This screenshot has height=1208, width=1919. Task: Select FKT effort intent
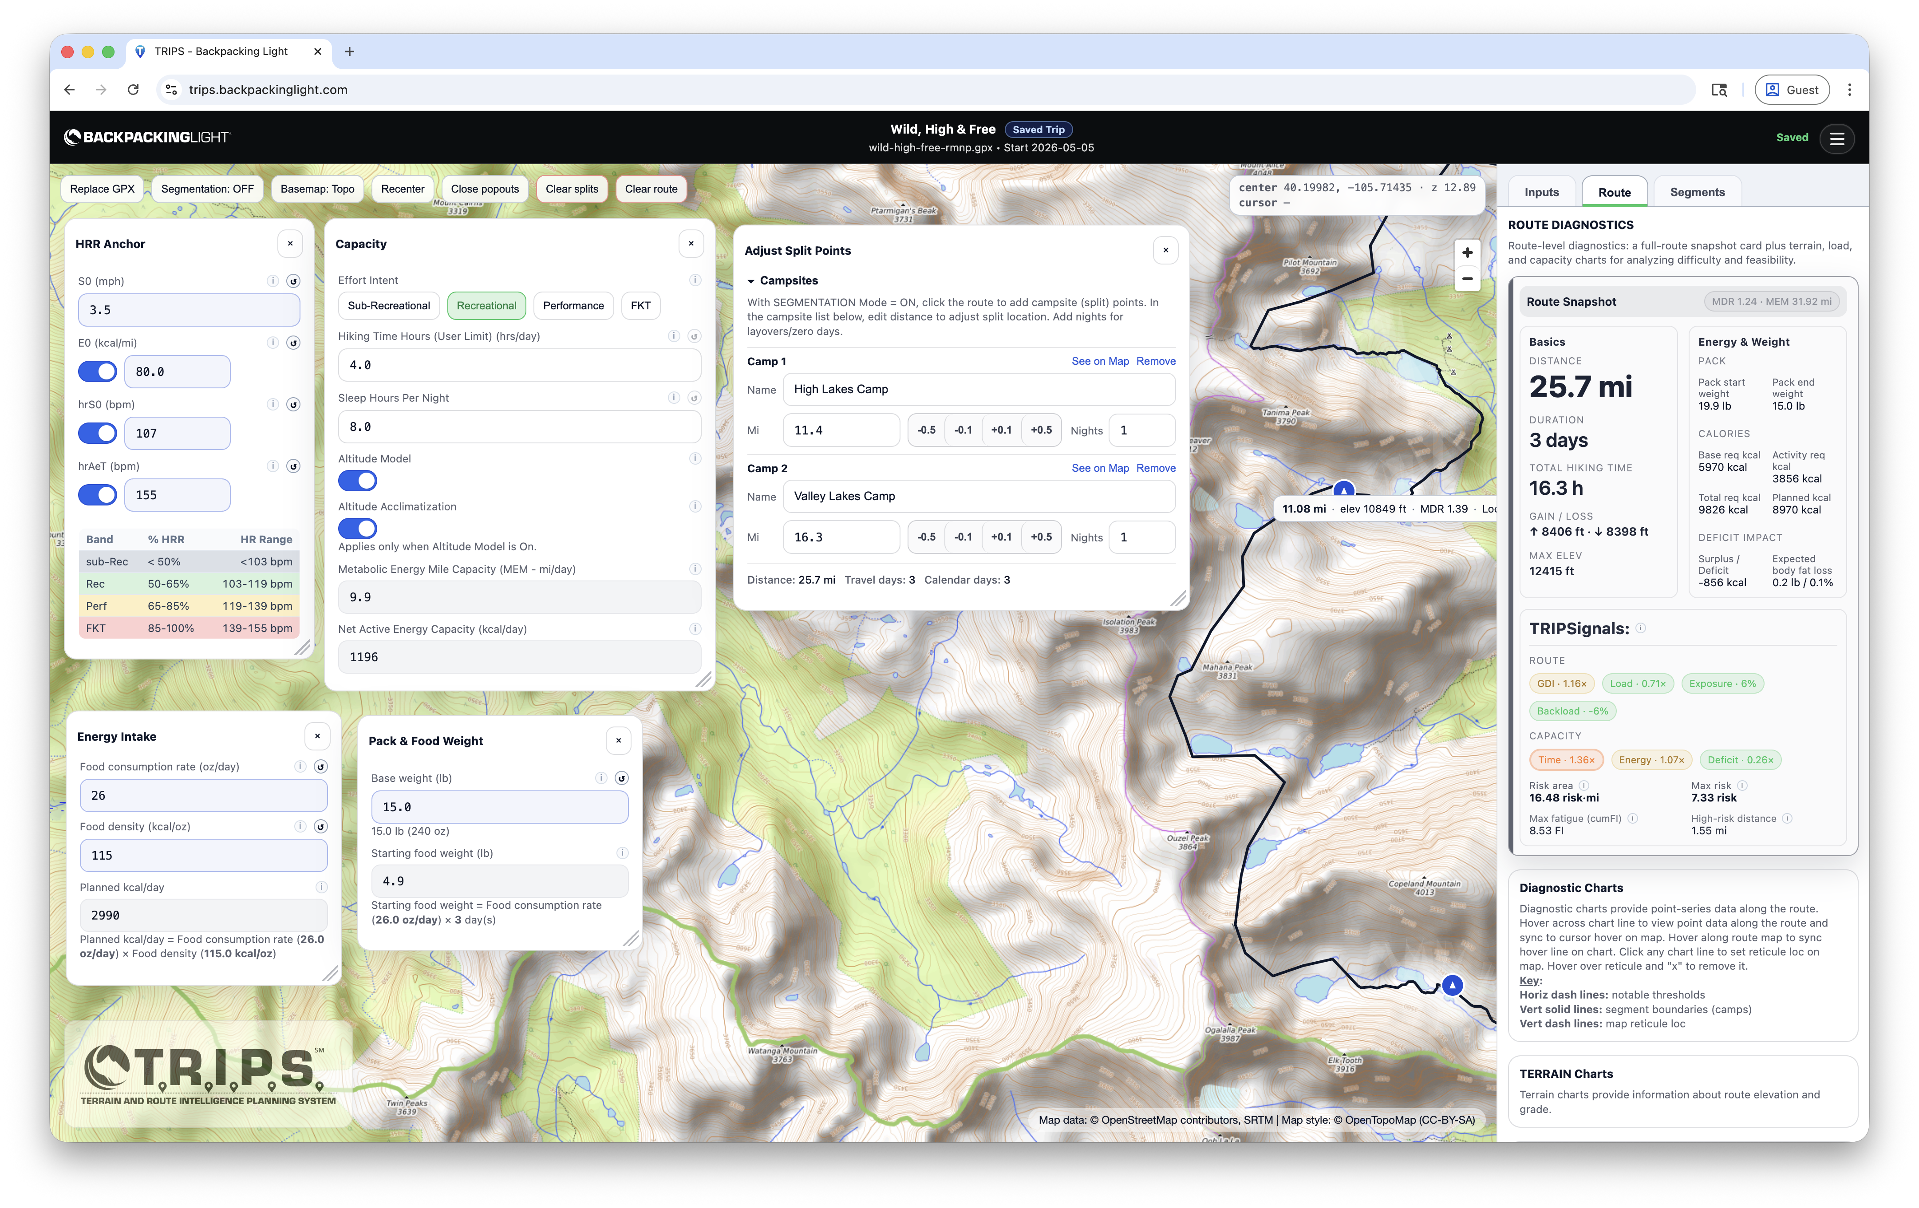pos(640,306)
